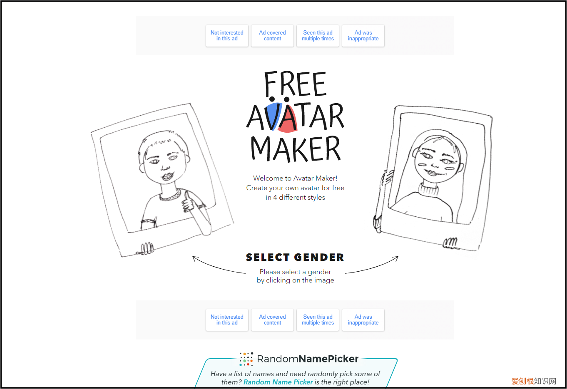The height and width of the screenshot is (389, 567).
Task: Choose bottom 'Ad covered content' option
Action: click(x=272, y=320)
